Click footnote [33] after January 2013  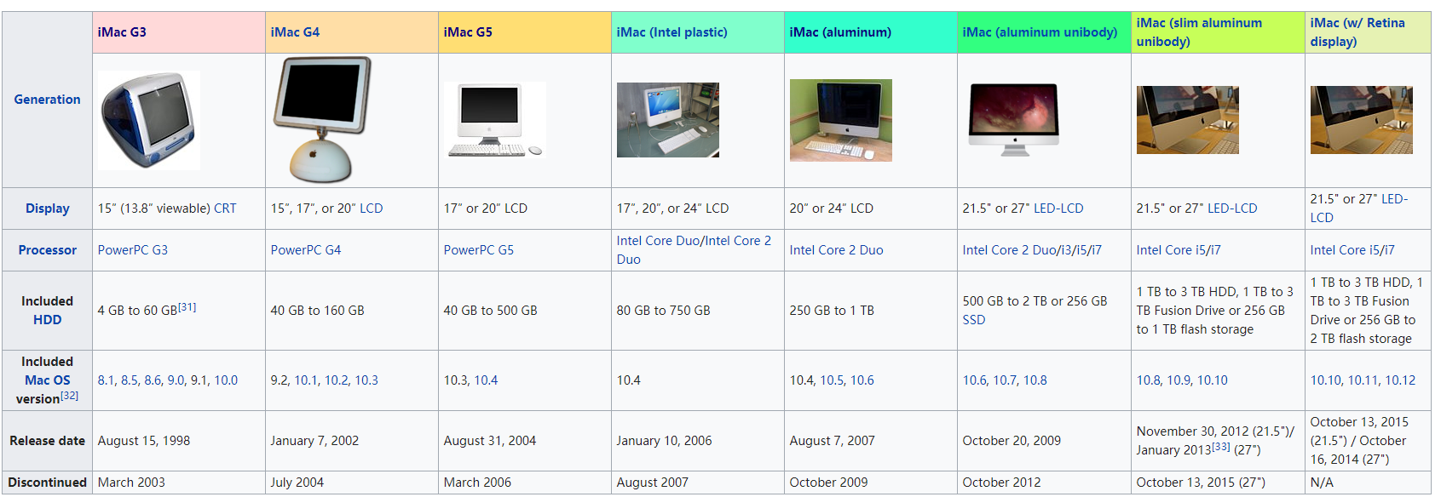[1221, 447]
